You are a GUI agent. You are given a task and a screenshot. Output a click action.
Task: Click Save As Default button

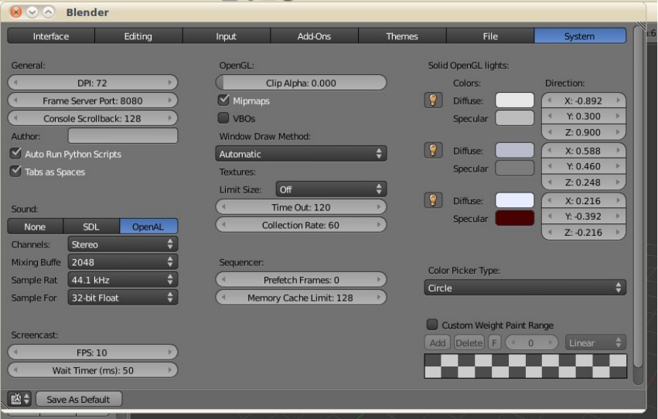79,399
